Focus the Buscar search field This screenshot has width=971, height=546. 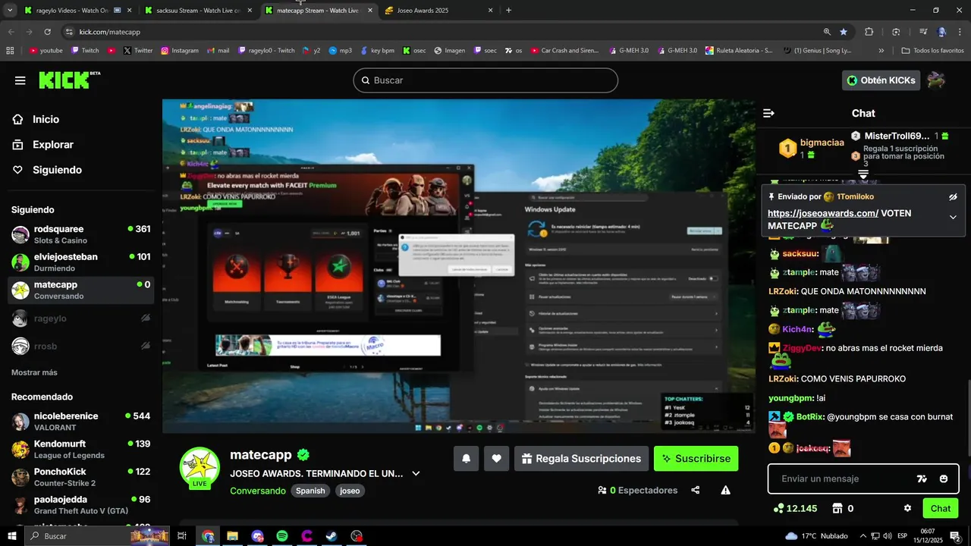[x=485, y=80]
